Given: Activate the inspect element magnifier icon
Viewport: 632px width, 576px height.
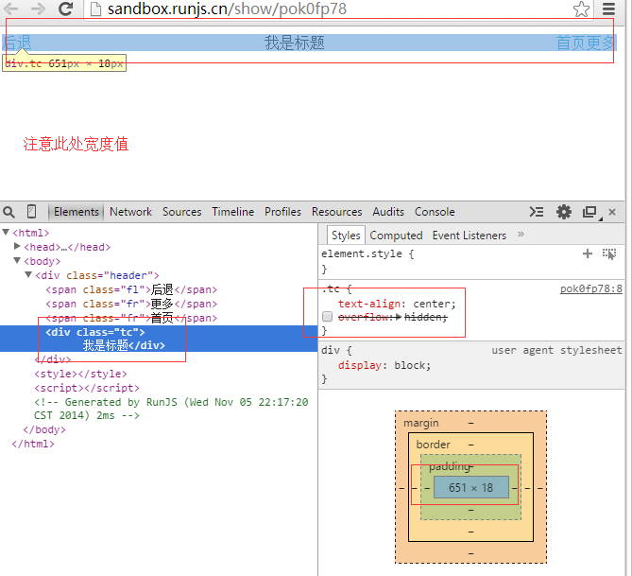Looking at the screenshot, I should pyautogui.click(x=9, y=212).
